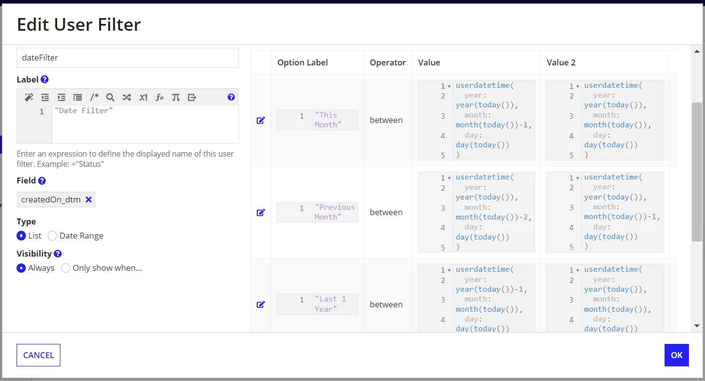Click the "between" operator in Last 1 Year row
The width and height of the screenshot is (705, 381).
(386, 304)
